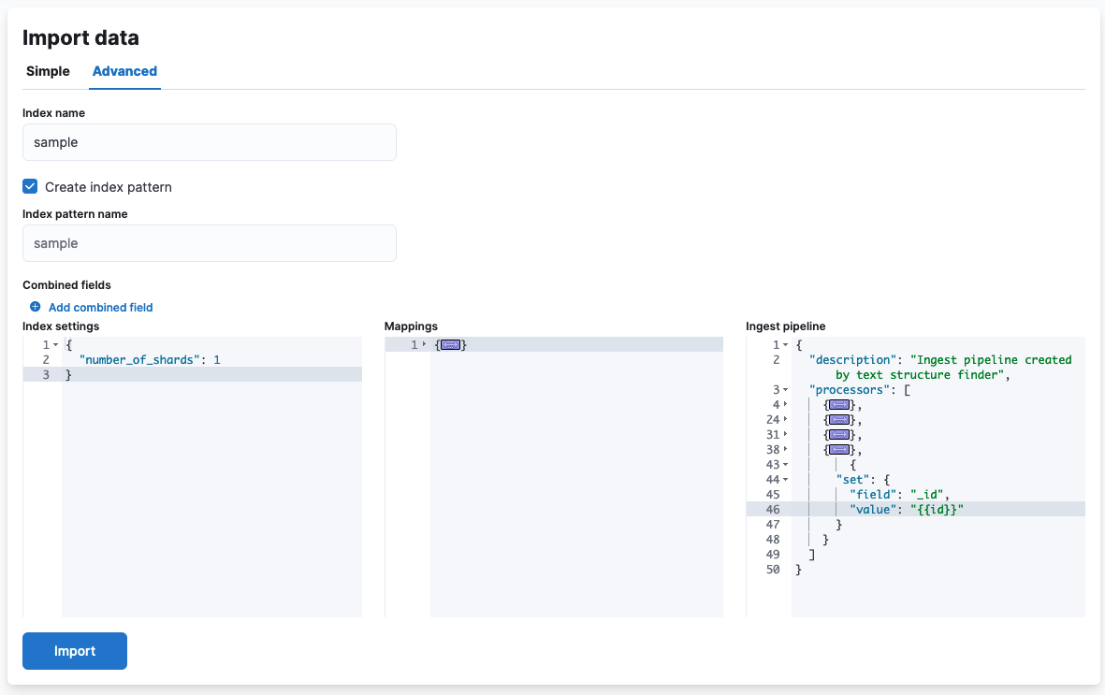Click the plus icon beside Add combined field
The height and width of the screenshot is (695, 1105).
[35, 307]
